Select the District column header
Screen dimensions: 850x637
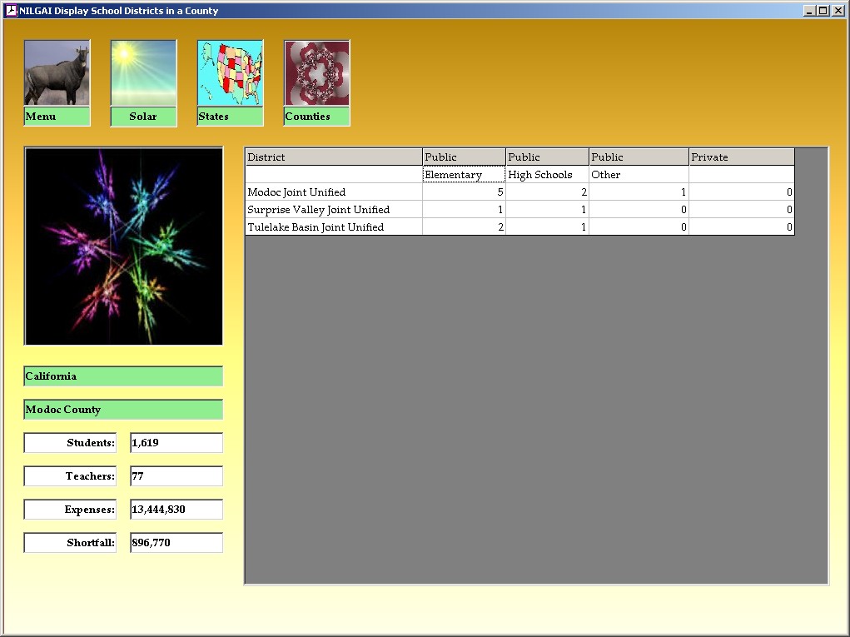334,157
